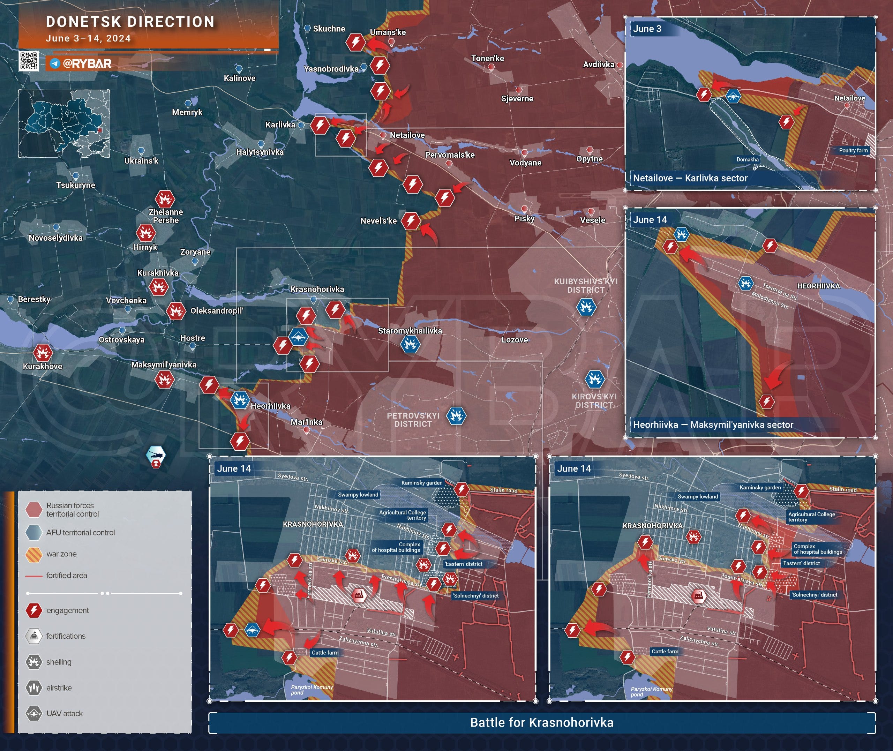Click the 'Molodizhna Str.' street label

click(x=770, y=301)
